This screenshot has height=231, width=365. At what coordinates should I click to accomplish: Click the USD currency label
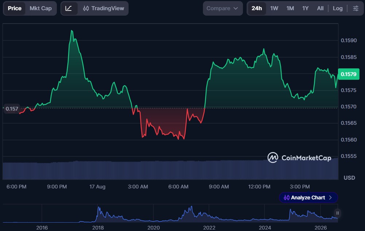pyautogui.click(x=349, y=178)
